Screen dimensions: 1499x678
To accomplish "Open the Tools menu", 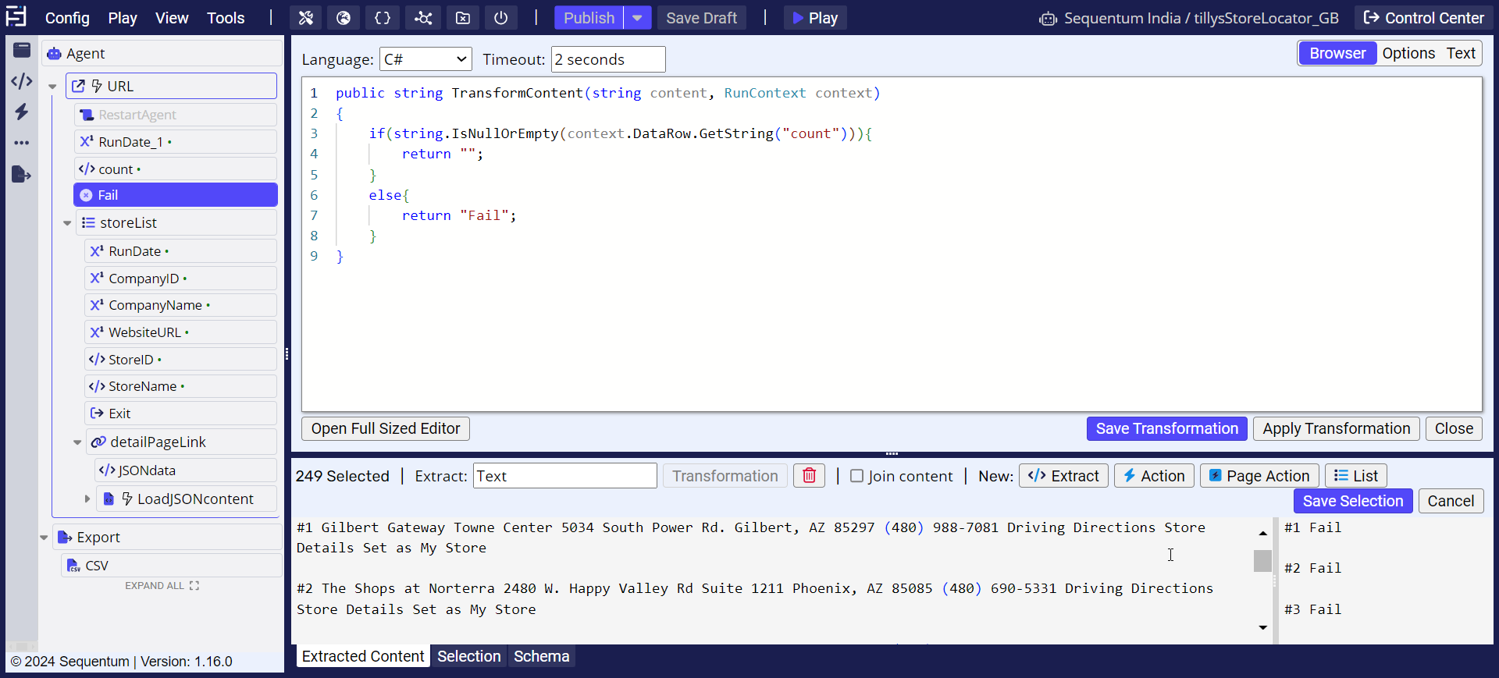I will point(226,18).
